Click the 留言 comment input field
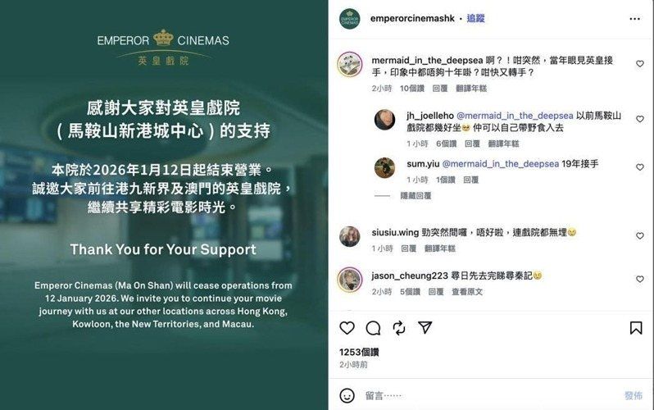The width and height of the screenshot is (654, 410). click(488, 395)
